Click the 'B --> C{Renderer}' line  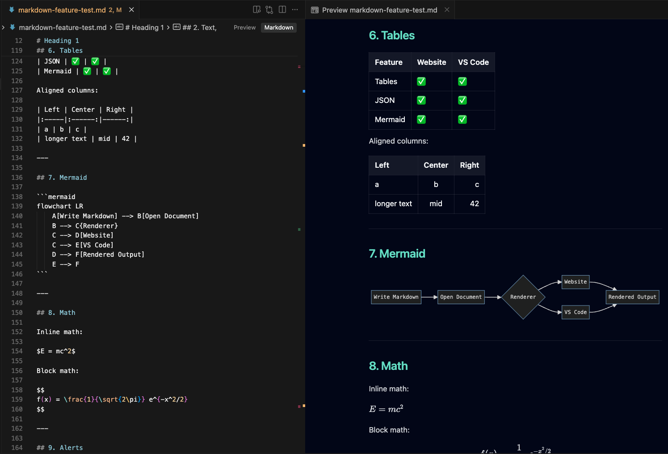click(x=85, y=226)
